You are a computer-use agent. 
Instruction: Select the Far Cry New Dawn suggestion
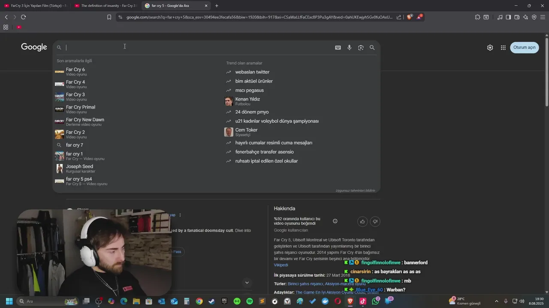point(138,121)
